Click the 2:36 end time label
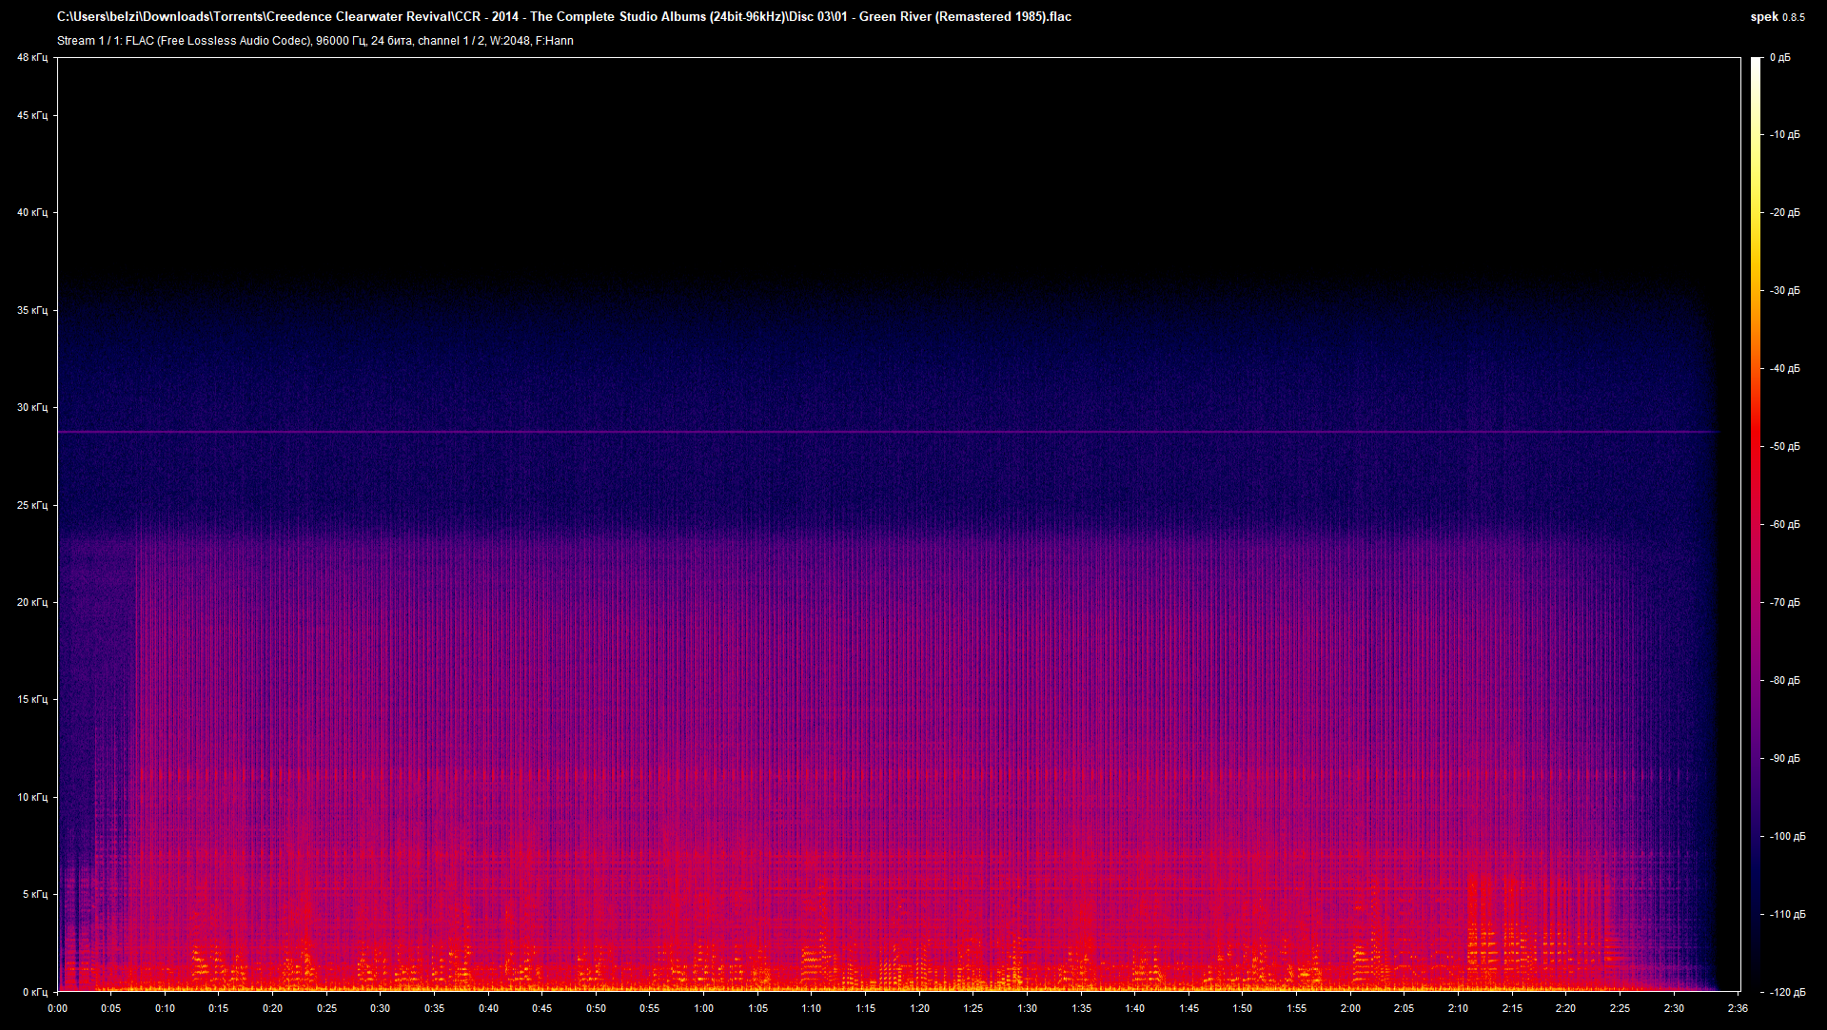This screenshot has height=1030, width=1827. [1737, 1008]
